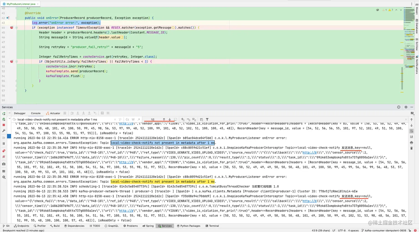The width and height of the screenshot is (419, 232).
Task: Click the console down arrow on right side
Action: 412,125
